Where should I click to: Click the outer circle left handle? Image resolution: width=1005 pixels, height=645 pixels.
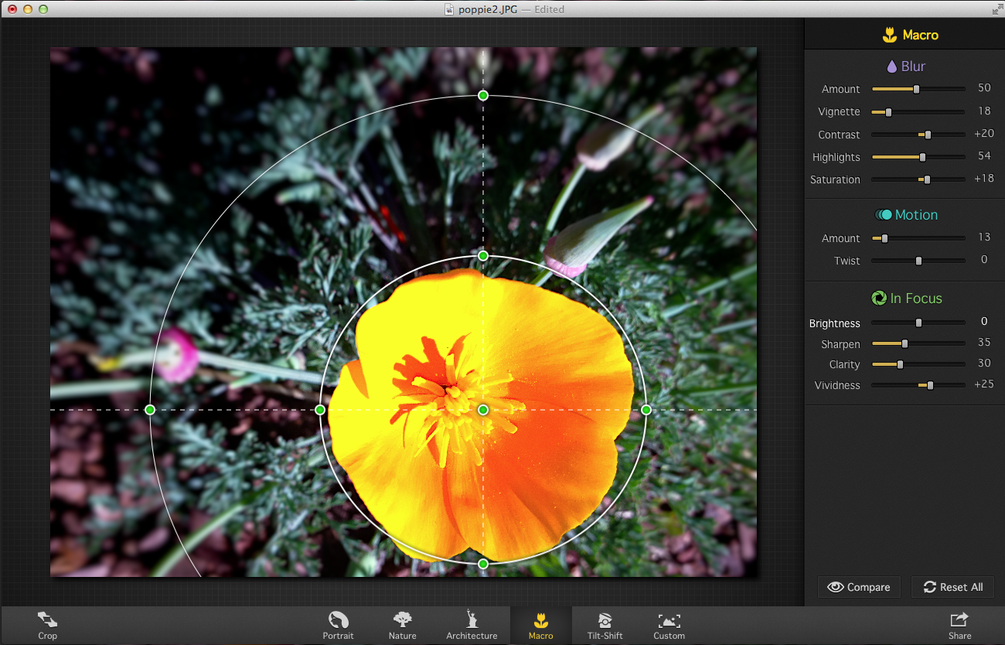click(150, 409)
